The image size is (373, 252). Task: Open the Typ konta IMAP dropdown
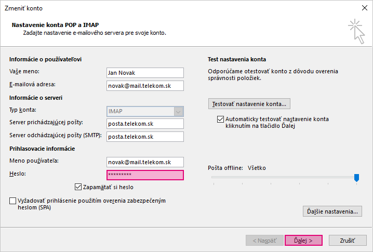(145, 111)
